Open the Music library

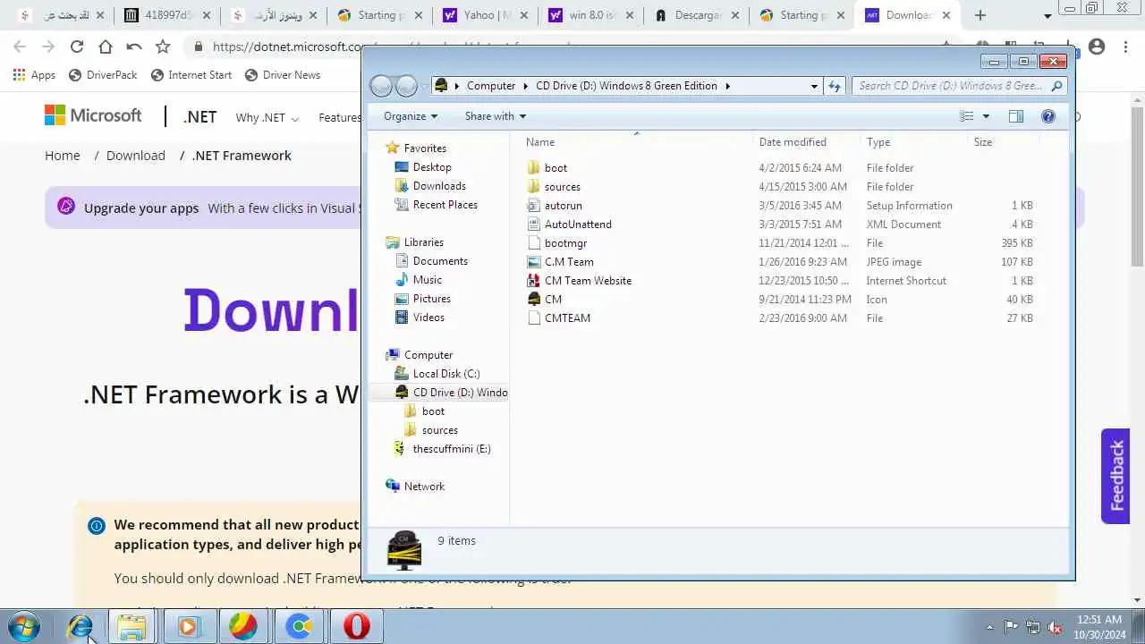click(427, 280)
